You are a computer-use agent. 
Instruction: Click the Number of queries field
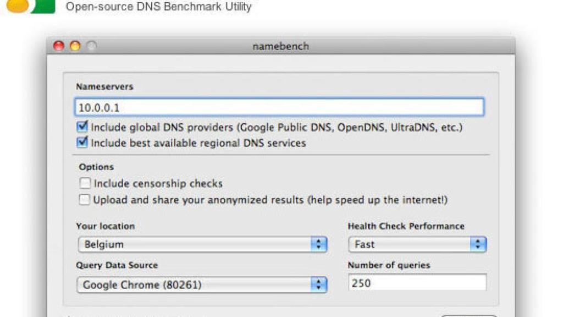418,282
